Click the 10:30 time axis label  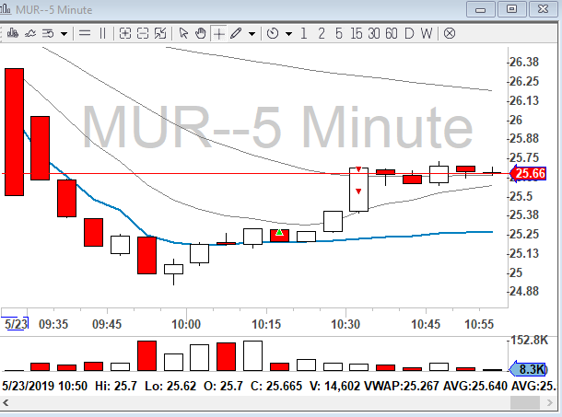[x=345, y=324]
